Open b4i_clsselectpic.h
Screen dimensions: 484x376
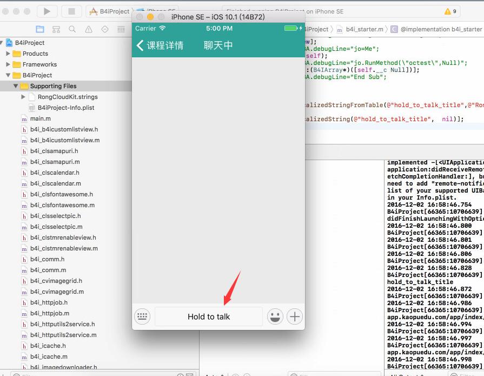point(56,216)
